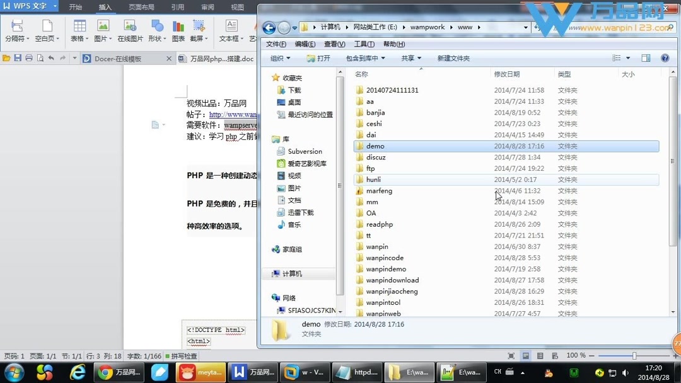The image size is (681, 383).
Task: Open the 工具 menu in Explorer
Action: (364, 43)
